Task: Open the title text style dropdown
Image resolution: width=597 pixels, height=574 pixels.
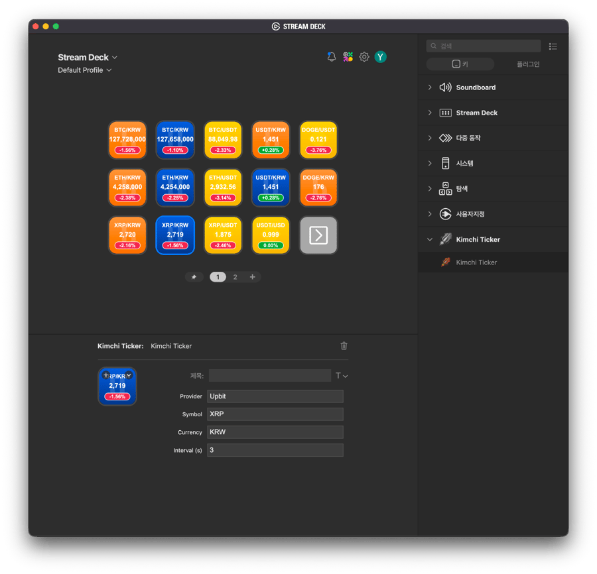Action: coord(342,376)
